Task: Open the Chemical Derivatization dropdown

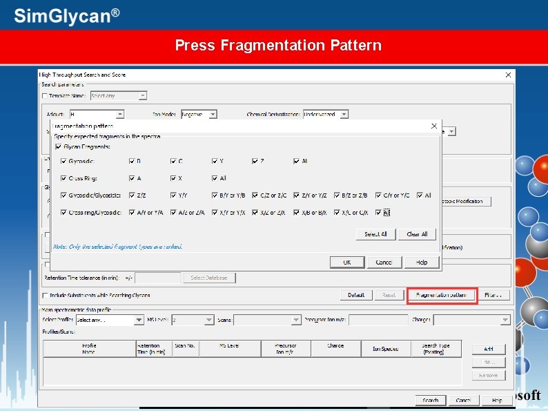Action: 344,115
